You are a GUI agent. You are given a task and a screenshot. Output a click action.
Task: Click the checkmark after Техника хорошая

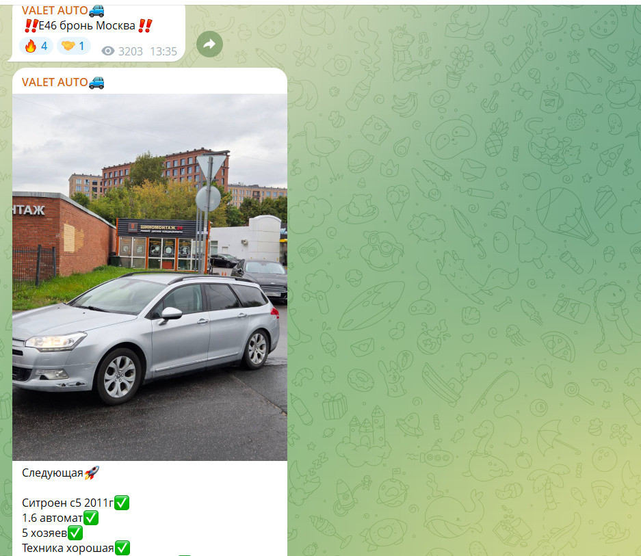tap(120, 548)
